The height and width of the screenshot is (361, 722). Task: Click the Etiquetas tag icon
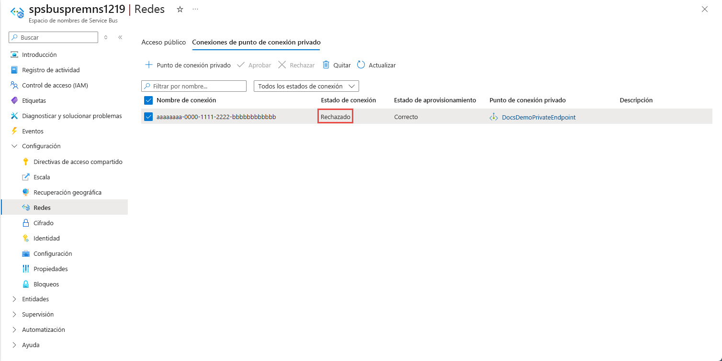pos(14,100)
